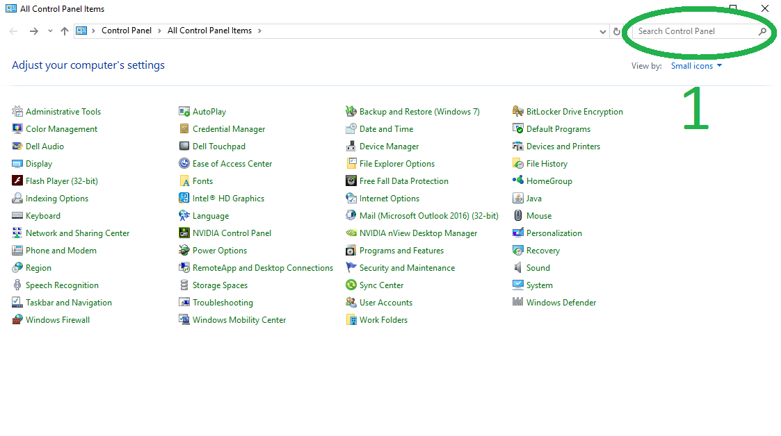Screen dimensions: 781x436
Task: Open the NVIDIA Control Panel icon
Action: [x=184, y=233]
